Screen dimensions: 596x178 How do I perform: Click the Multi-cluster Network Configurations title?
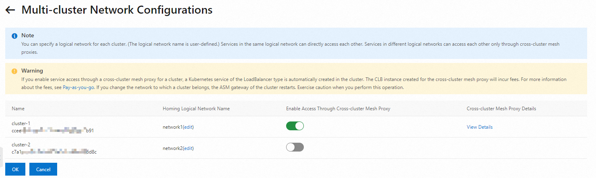(117, 10)
